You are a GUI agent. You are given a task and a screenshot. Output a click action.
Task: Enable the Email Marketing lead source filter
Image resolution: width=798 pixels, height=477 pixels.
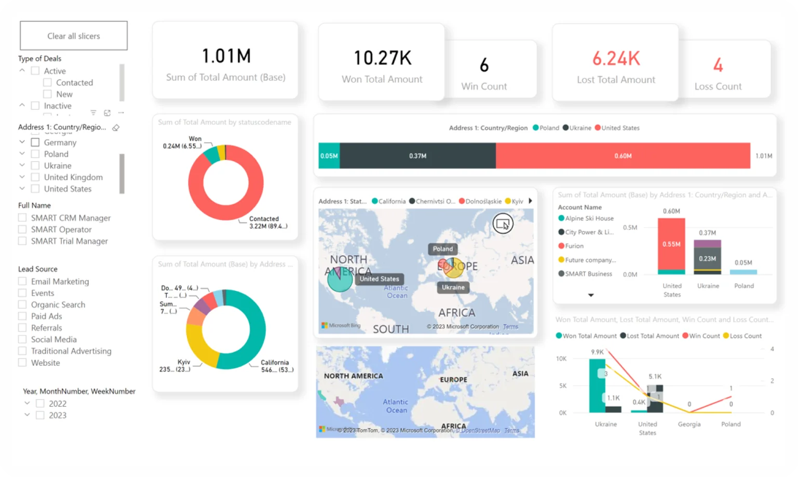[22, 281]
